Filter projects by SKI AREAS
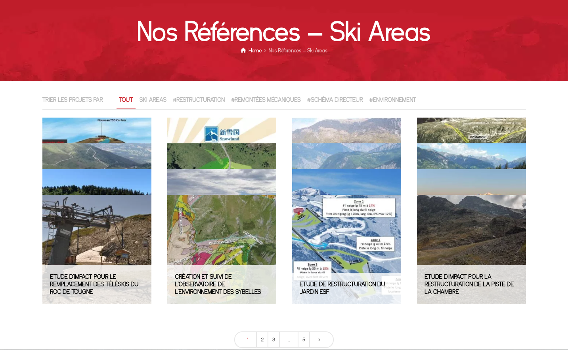568x350 pixels. click(153, 100)
